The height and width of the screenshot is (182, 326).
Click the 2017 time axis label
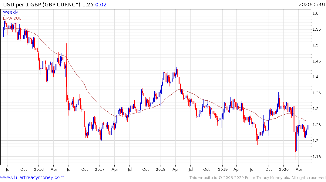(99, 169)
